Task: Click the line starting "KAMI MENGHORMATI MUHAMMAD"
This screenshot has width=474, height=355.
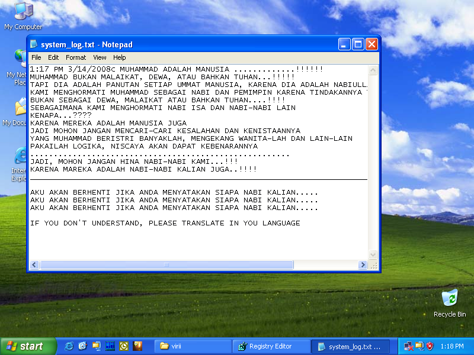Action: (x=198, y=92)
